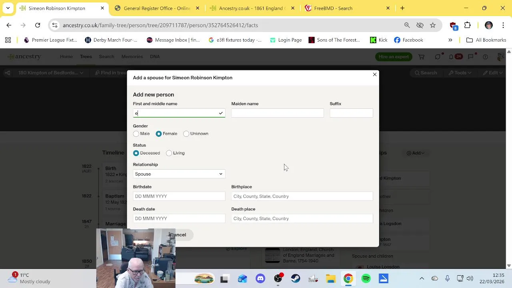Screen dimensions: 512x288
Task: Click the Maiden name field
Action: tap(277, 113)
